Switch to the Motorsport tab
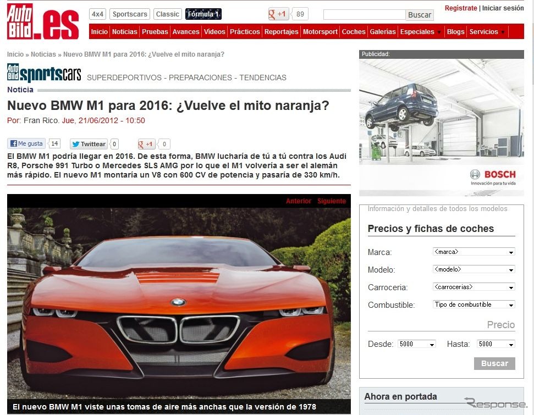This screenshot has width=534, height=415. pos(320,32)
